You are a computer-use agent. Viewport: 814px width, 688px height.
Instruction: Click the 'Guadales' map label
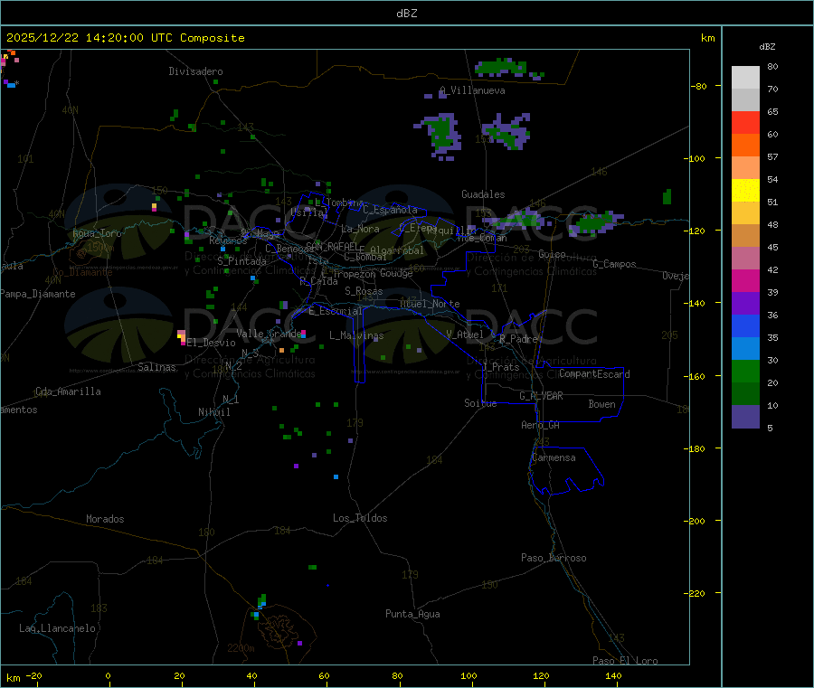(x=483, y=194)
